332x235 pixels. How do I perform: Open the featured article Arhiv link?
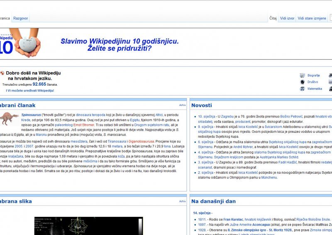182,105
